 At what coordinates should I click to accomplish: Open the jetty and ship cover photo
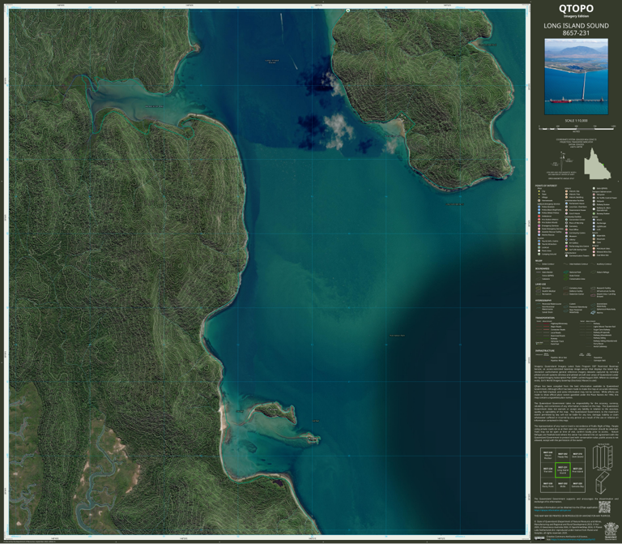pyautogui.click(x=576, y=77)
